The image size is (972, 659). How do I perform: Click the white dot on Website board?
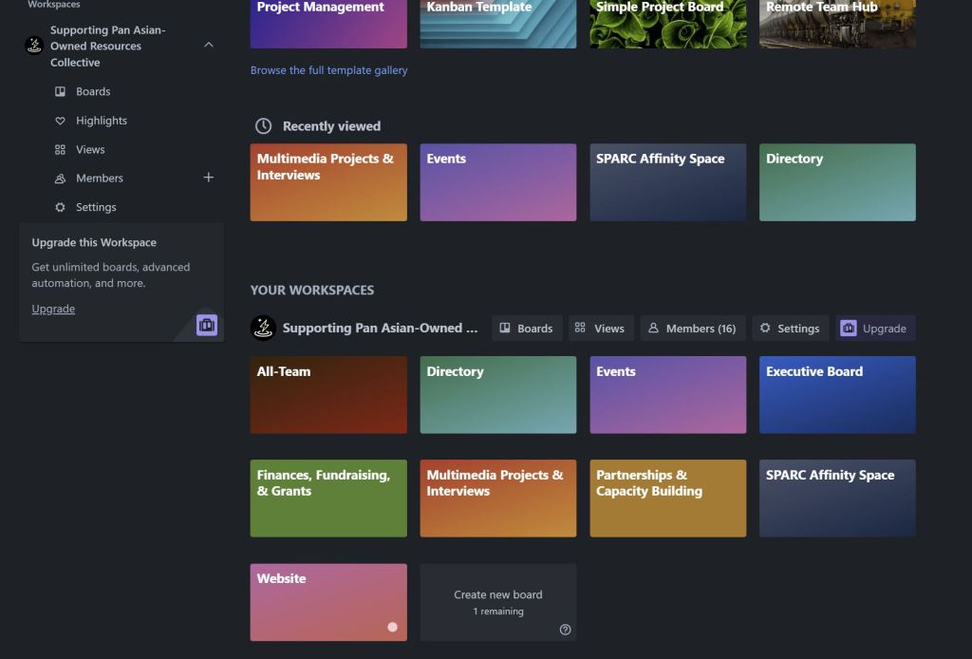click(392, 627)
